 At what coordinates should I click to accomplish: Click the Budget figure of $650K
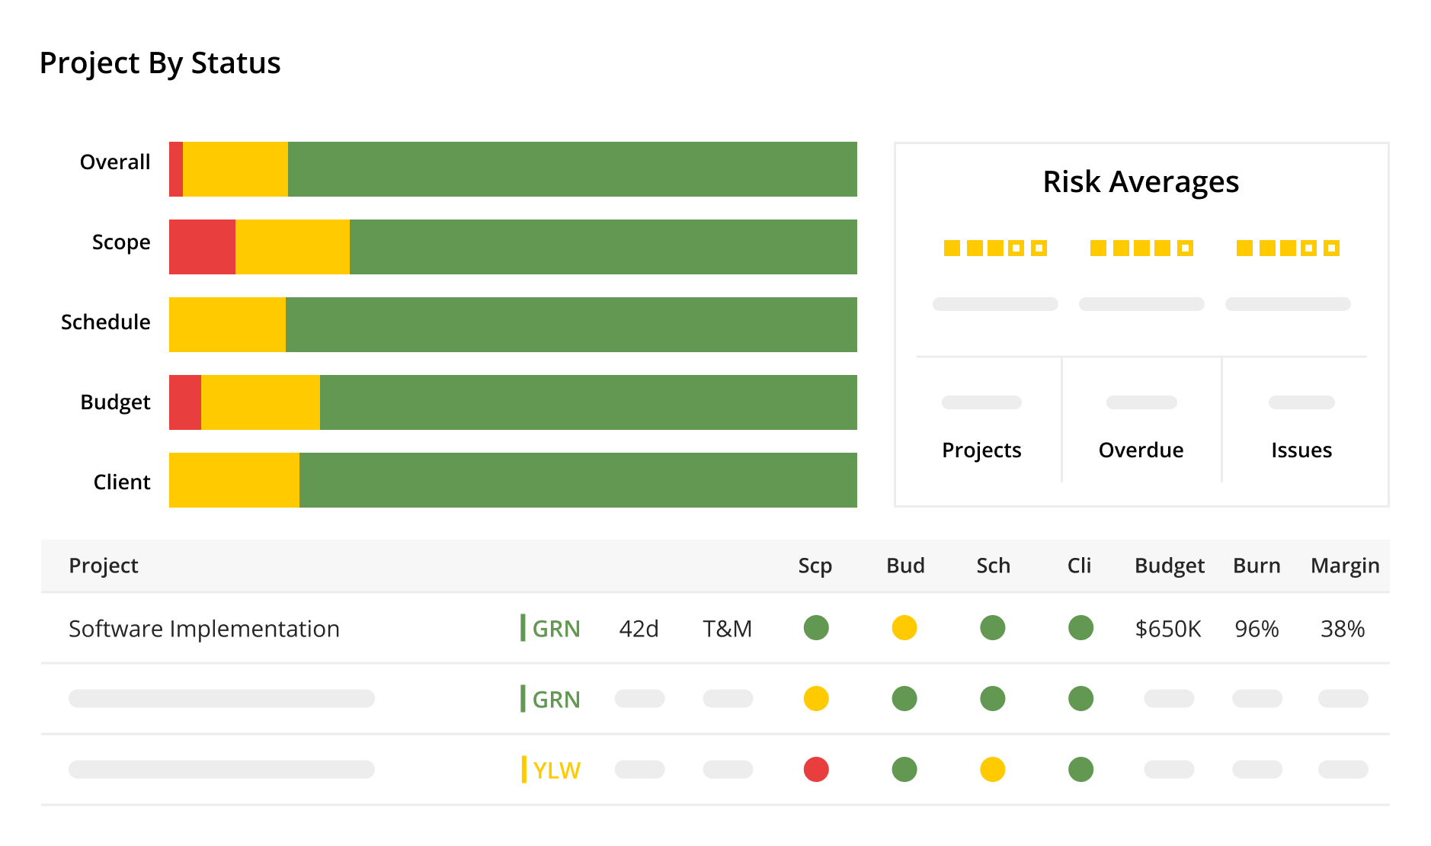pyautogui.click(x=1169, y=628)
